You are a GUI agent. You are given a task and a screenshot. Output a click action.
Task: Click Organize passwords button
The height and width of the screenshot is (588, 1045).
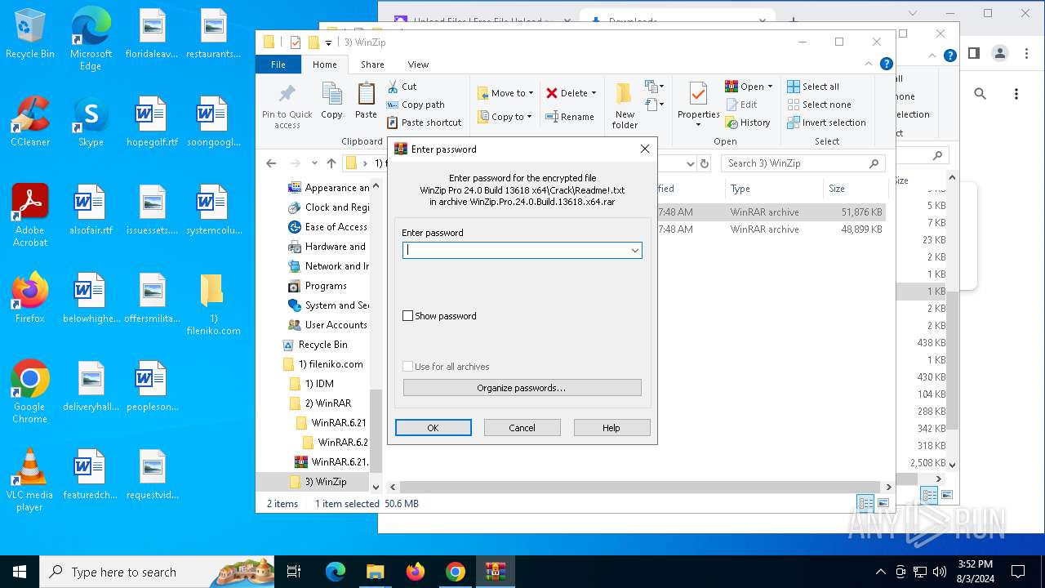pos(522,388)
